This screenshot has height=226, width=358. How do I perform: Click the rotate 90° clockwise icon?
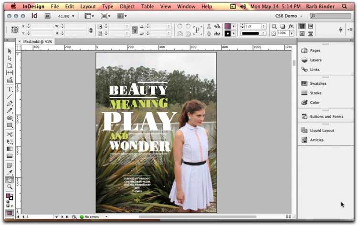(x=180, y=26)
